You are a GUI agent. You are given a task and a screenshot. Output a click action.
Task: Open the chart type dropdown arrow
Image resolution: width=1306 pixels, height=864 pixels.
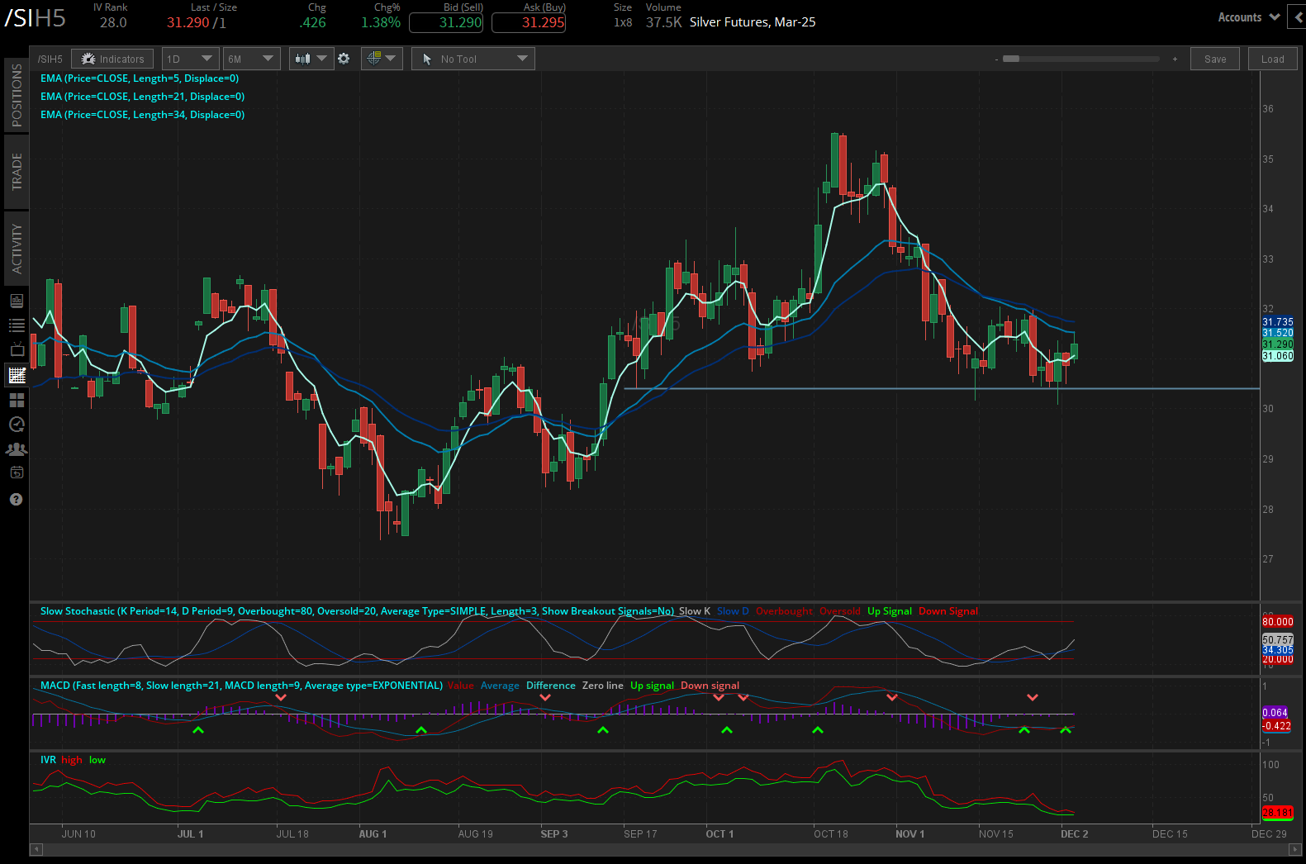tap(322, 59)
